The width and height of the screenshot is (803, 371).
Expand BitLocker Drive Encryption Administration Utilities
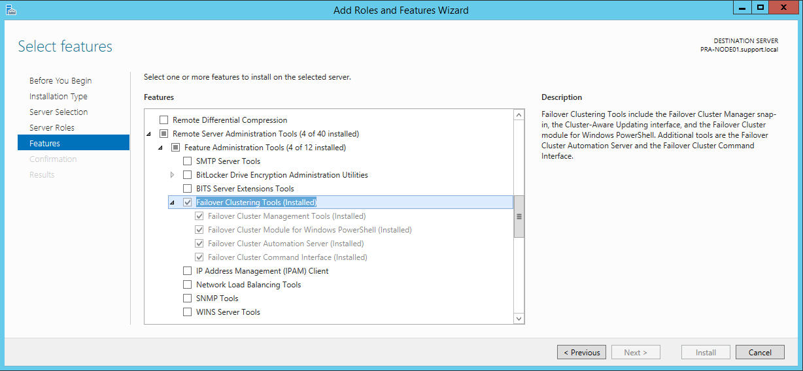[x=173, y=175]
